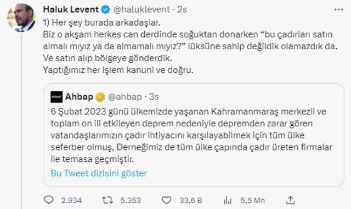
Task: Open the Haluk Levent display name
Action: (x=71, y=9)
